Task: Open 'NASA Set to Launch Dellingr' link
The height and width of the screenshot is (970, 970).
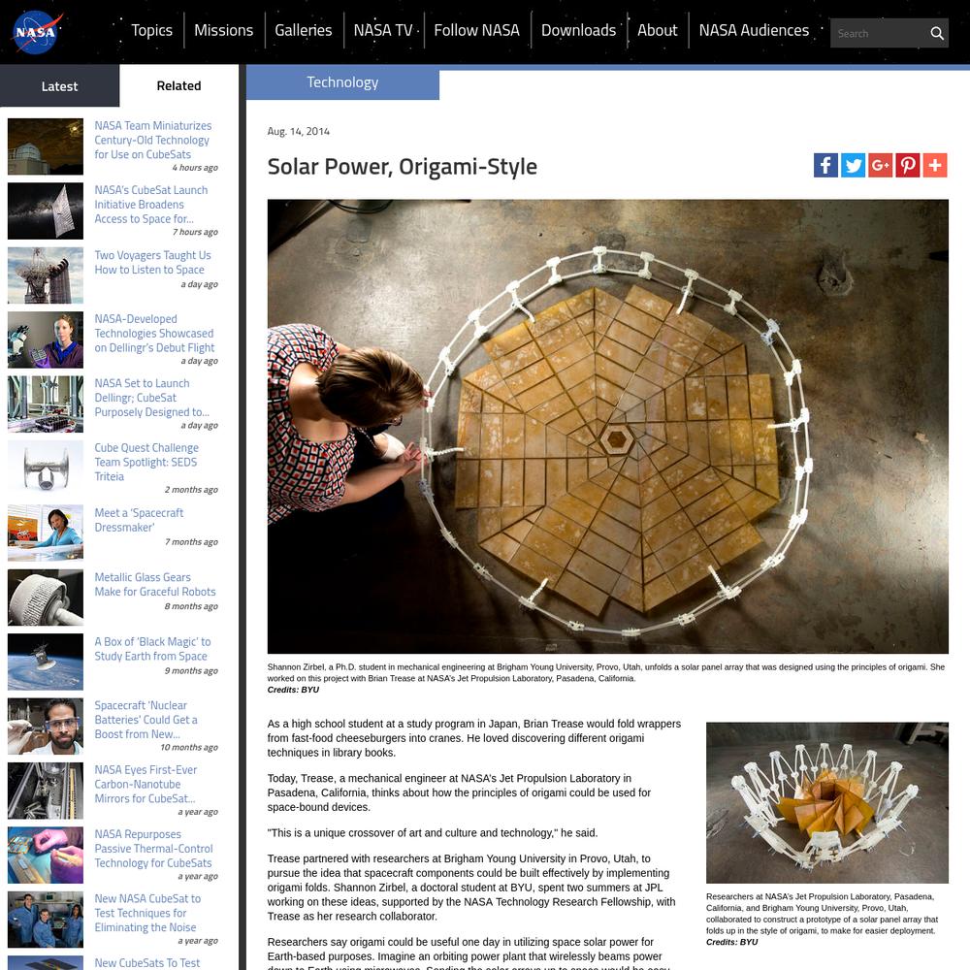Action: [x=151, y=397]
